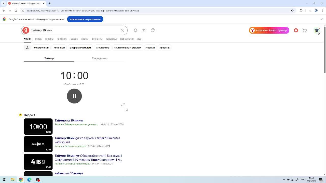The height and width of the screenshot is (183, 326).
Task: Apply the 'с пластиковым стеклом' filter chip
Action: pyautogui.click(x=128, y=48)
